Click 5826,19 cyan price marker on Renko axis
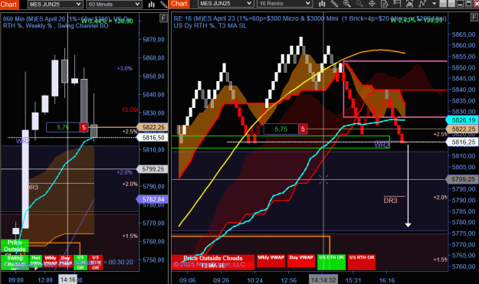 pos(462,120)
